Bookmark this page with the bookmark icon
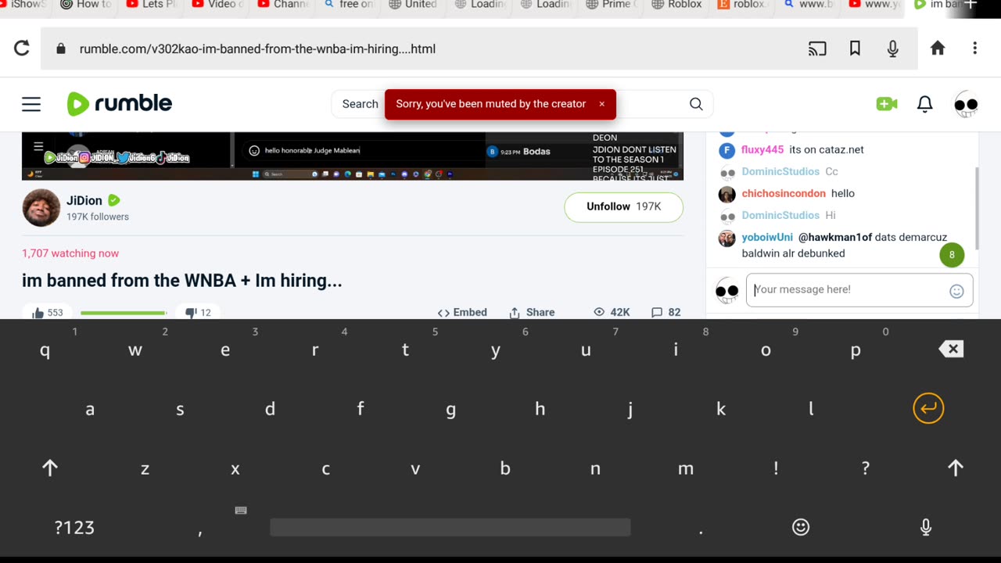 [x=855, y=48]
